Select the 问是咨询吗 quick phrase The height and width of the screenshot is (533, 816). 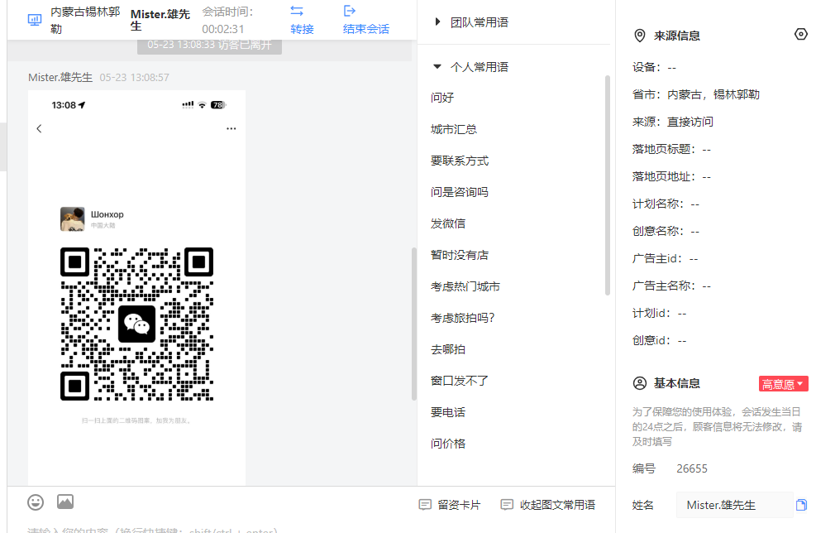tap(460, 192)
